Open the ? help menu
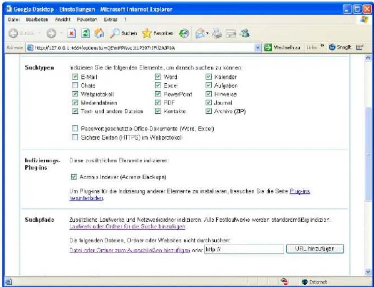This screenshot has width=374, height=287. (125, 20)
